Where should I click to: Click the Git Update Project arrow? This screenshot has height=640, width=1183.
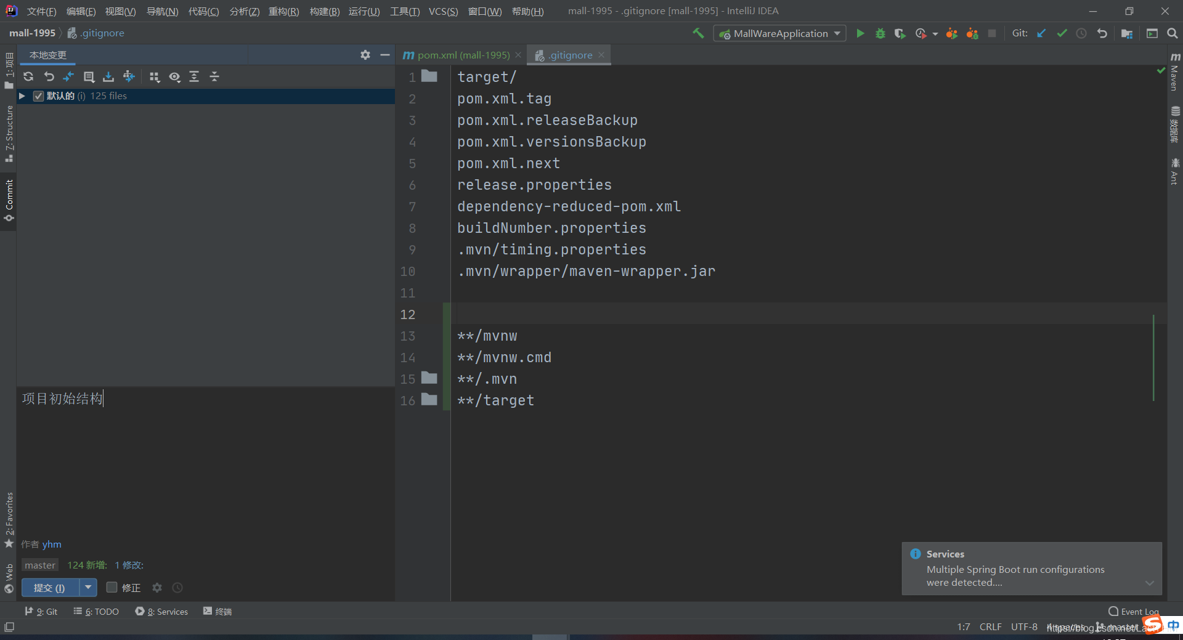[1041, 33]
